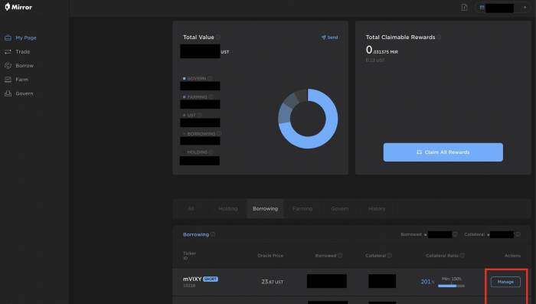Click the SHORT badge next to mVIXY
This screenshot has width=536, height=304.
(211, 279)
